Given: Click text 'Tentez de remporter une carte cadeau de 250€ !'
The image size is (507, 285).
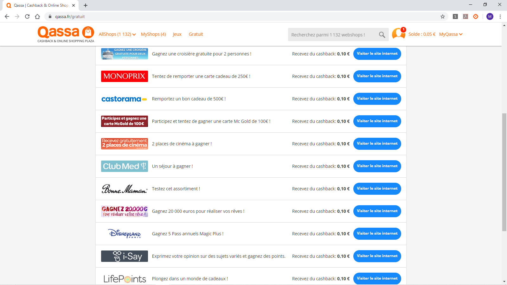Looking at the screenshot, I should [x=201, y=76].
